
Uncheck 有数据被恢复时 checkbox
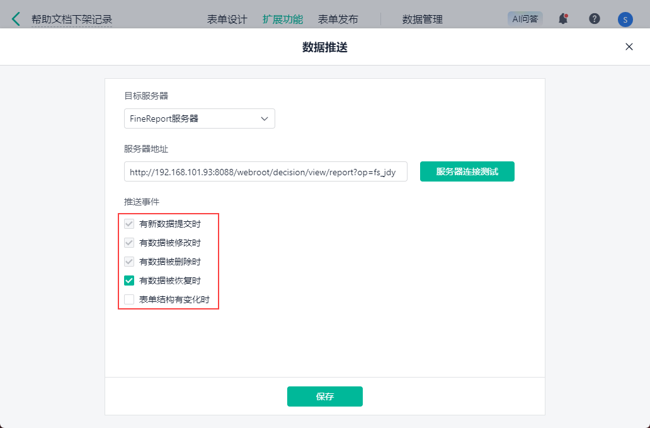(129, 281)
